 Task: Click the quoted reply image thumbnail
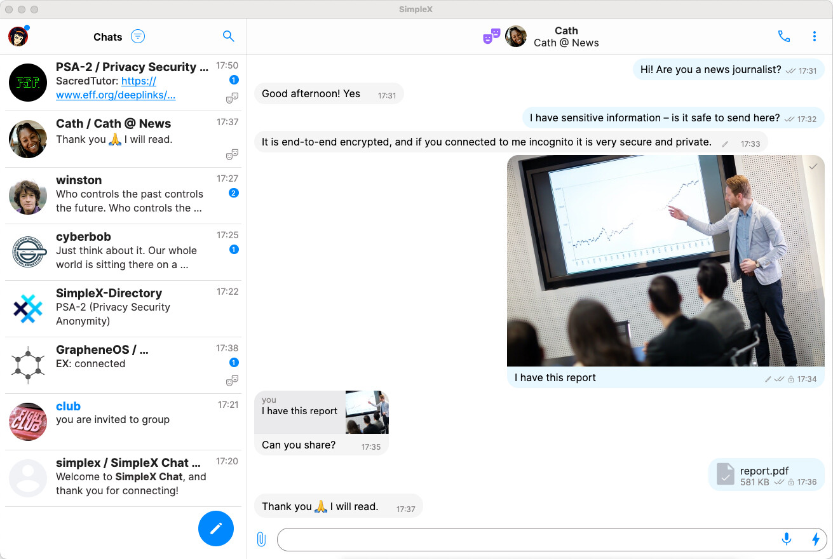point(367,412)
